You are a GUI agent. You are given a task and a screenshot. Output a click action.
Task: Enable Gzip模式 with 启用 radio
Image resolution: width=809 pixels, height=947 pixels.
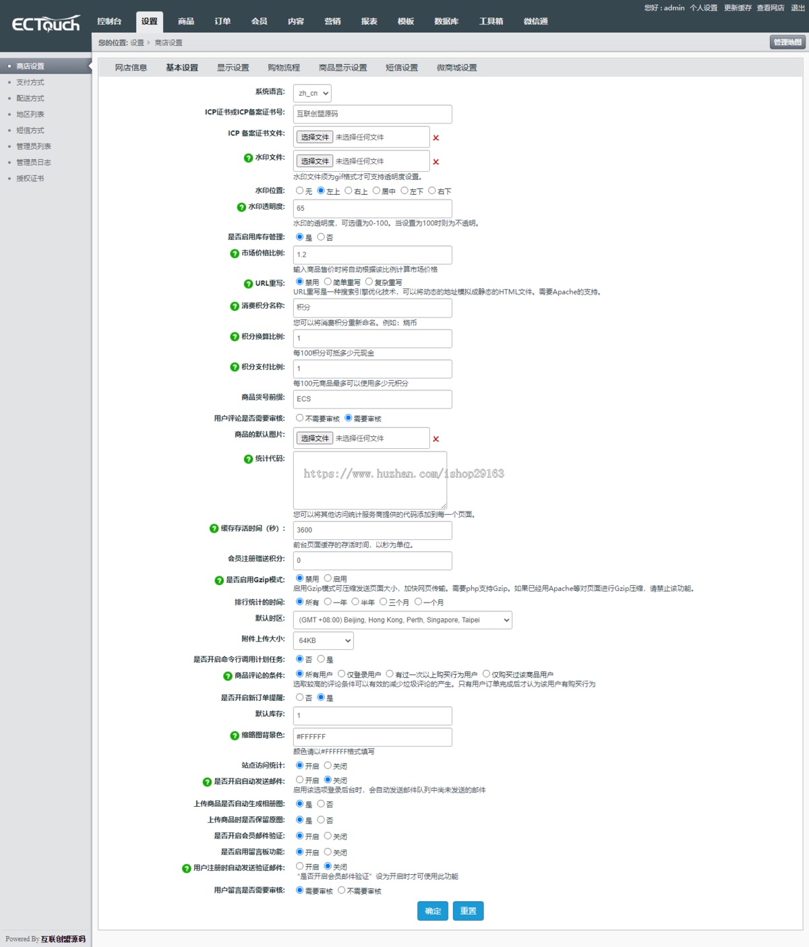coord(328,578)
